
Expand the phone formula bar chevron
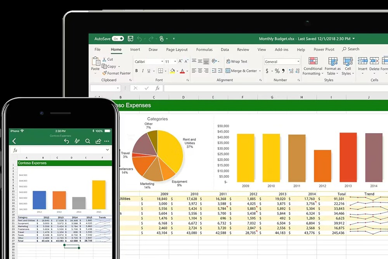tap(107, 150)
